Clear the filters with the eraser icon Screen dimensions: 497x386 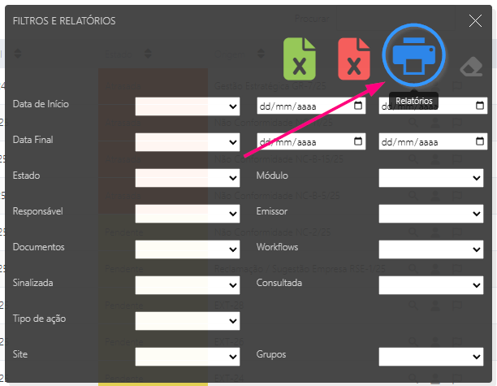471,67
